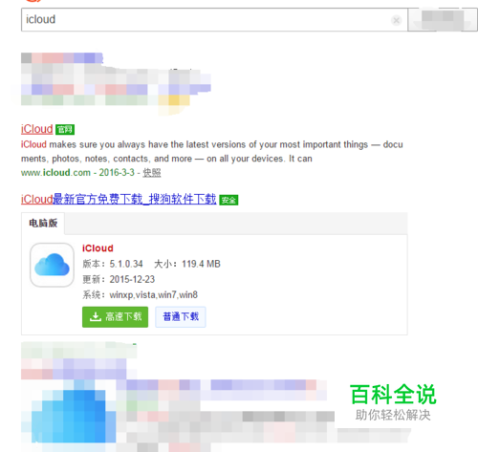The width and height of the screenshot is (478, 452).
Task: Click the red iCloud app name heading
Action: click(x=98, y=248)
